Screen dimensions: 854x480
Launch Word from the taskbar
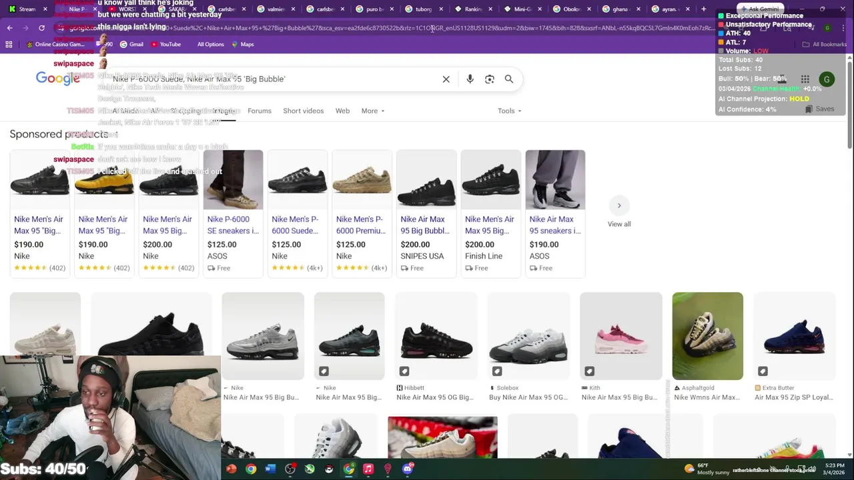tap(270, 469)
